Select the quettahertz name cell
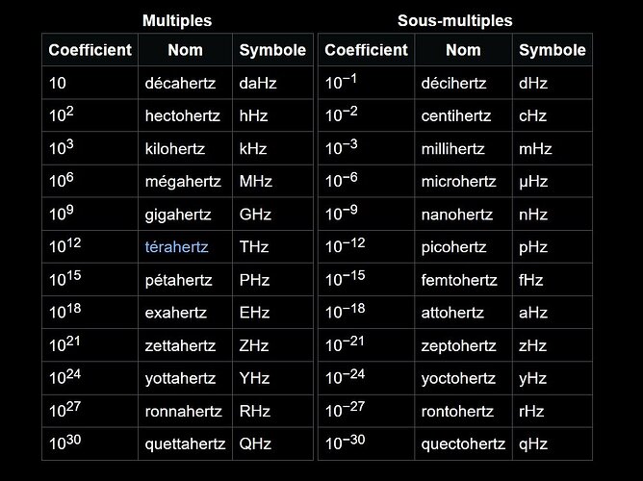Screen dimensions: 643x481 pos(186,443)
